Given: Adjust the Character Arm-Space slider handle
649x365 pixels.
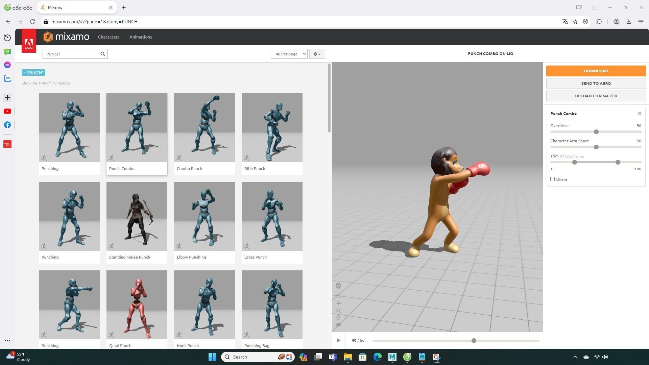Looking at the screenshot, I should click(x=596, y=147).
